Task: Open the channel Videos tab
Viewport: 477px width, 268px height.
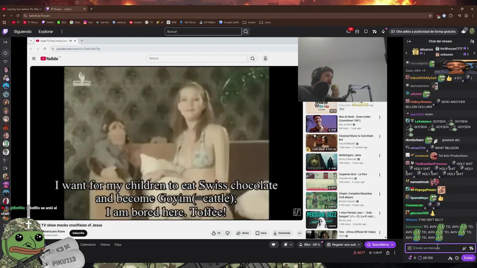Action: tap(105, 245)
